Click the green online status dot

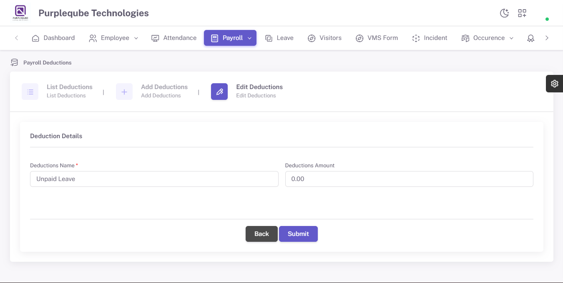[x=547, y=19]
